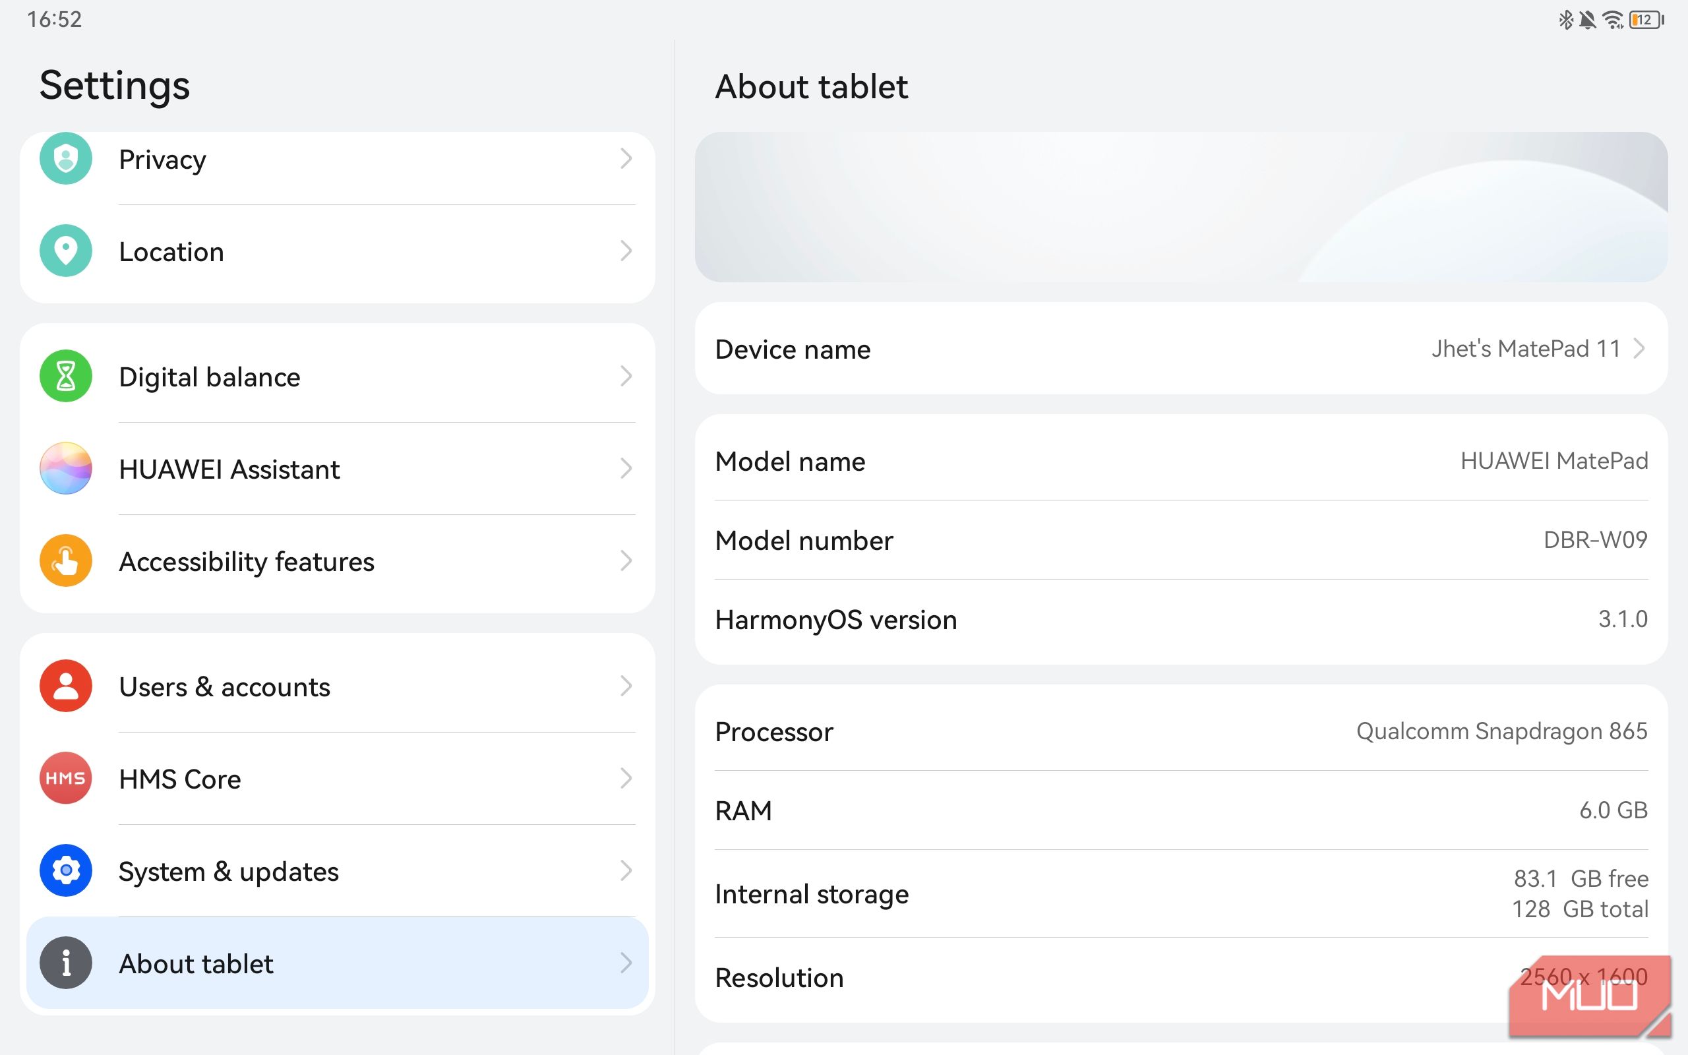Tap the Model name row label
Viewport: 1688px width, 1055px height.
(x=791, y=461)
